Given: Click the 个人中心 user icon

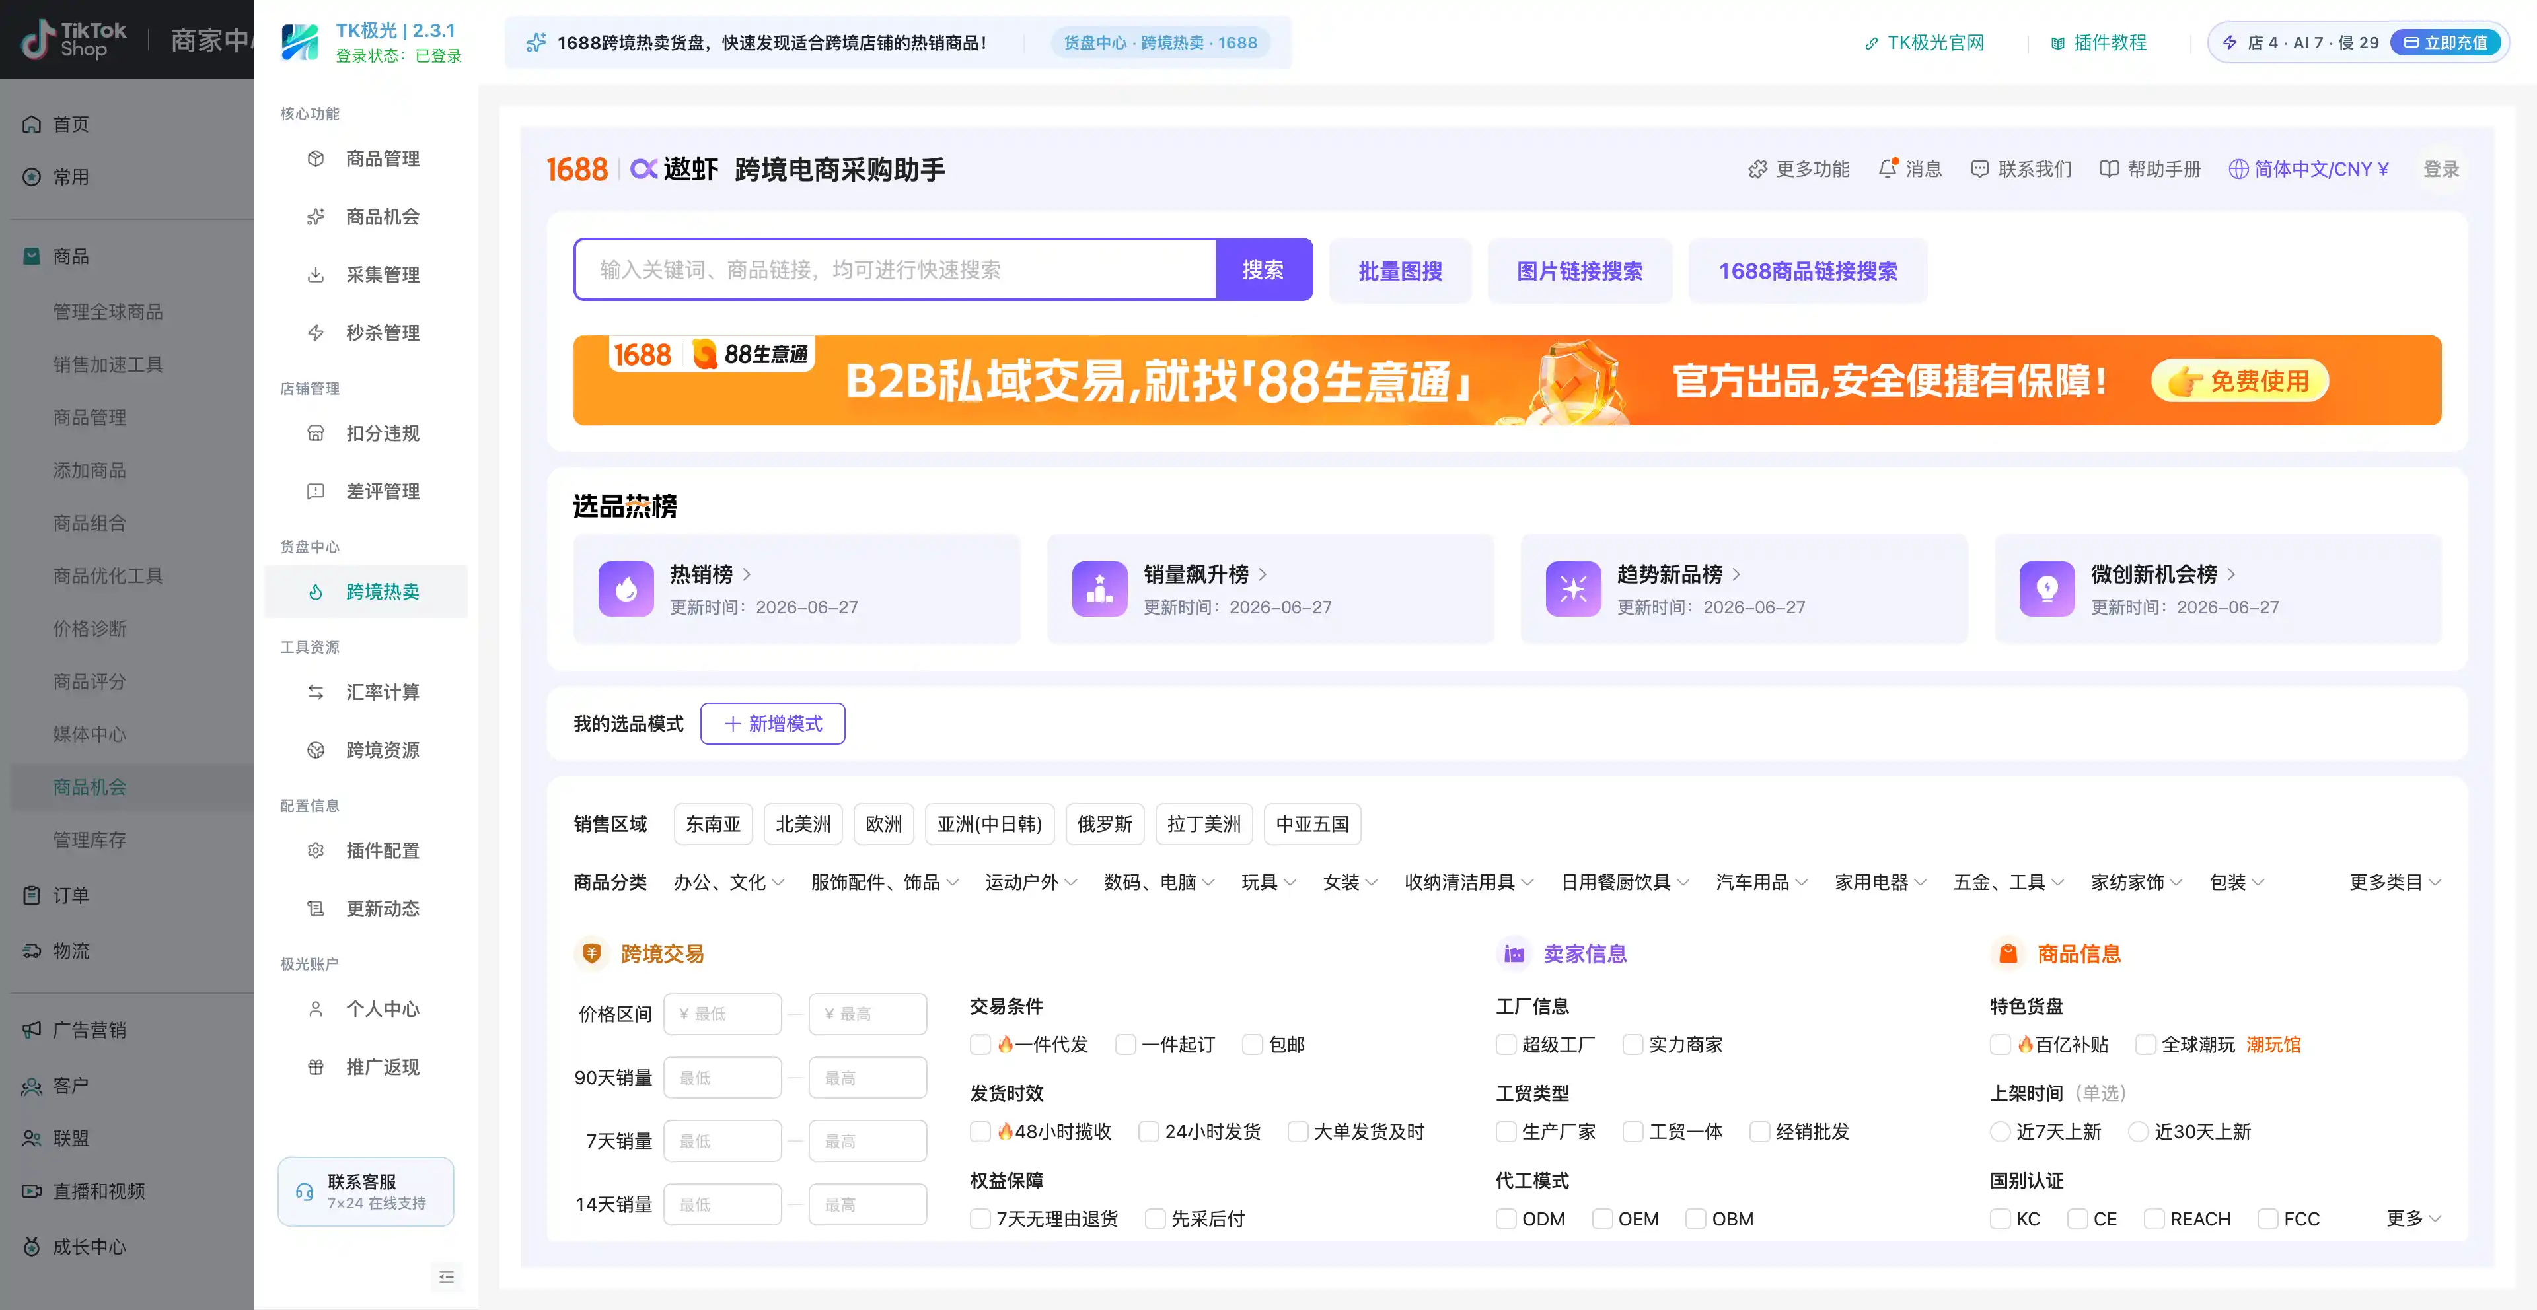Looking at the screenshot, I should click(x=315, y=1009).
